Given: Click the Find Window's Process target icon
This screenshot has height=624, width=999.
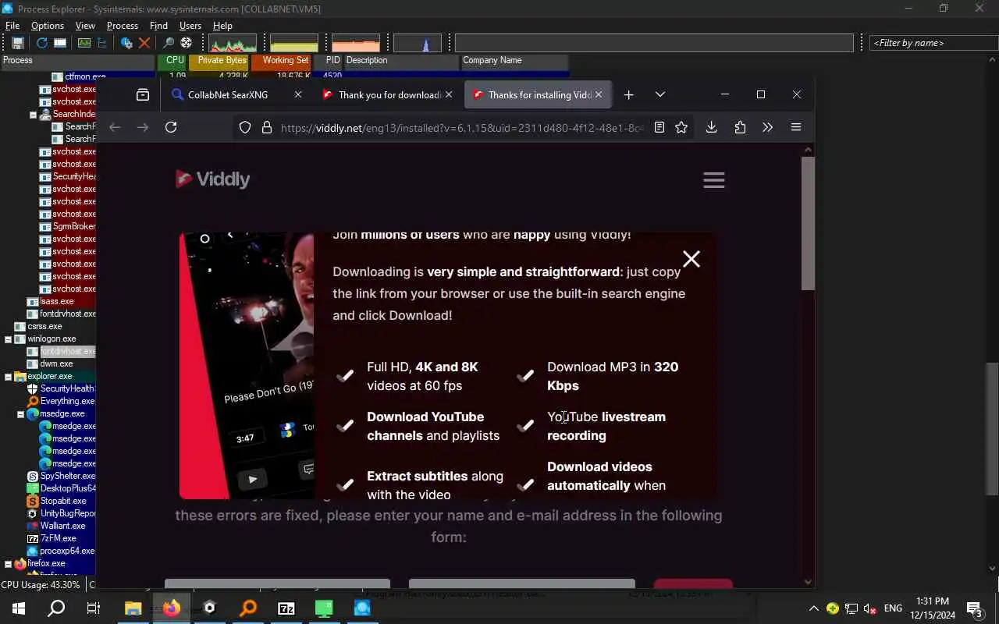Looking at the screenshot, I should click(x=187, y=43).
